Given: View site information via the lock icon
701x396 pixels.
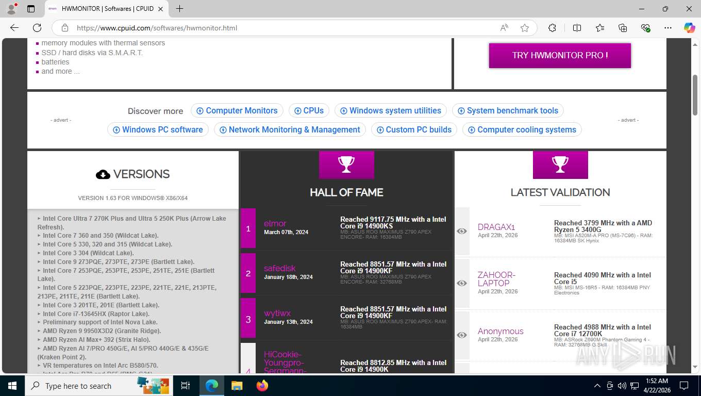Looking at the screenshot, I should point(64,28).
